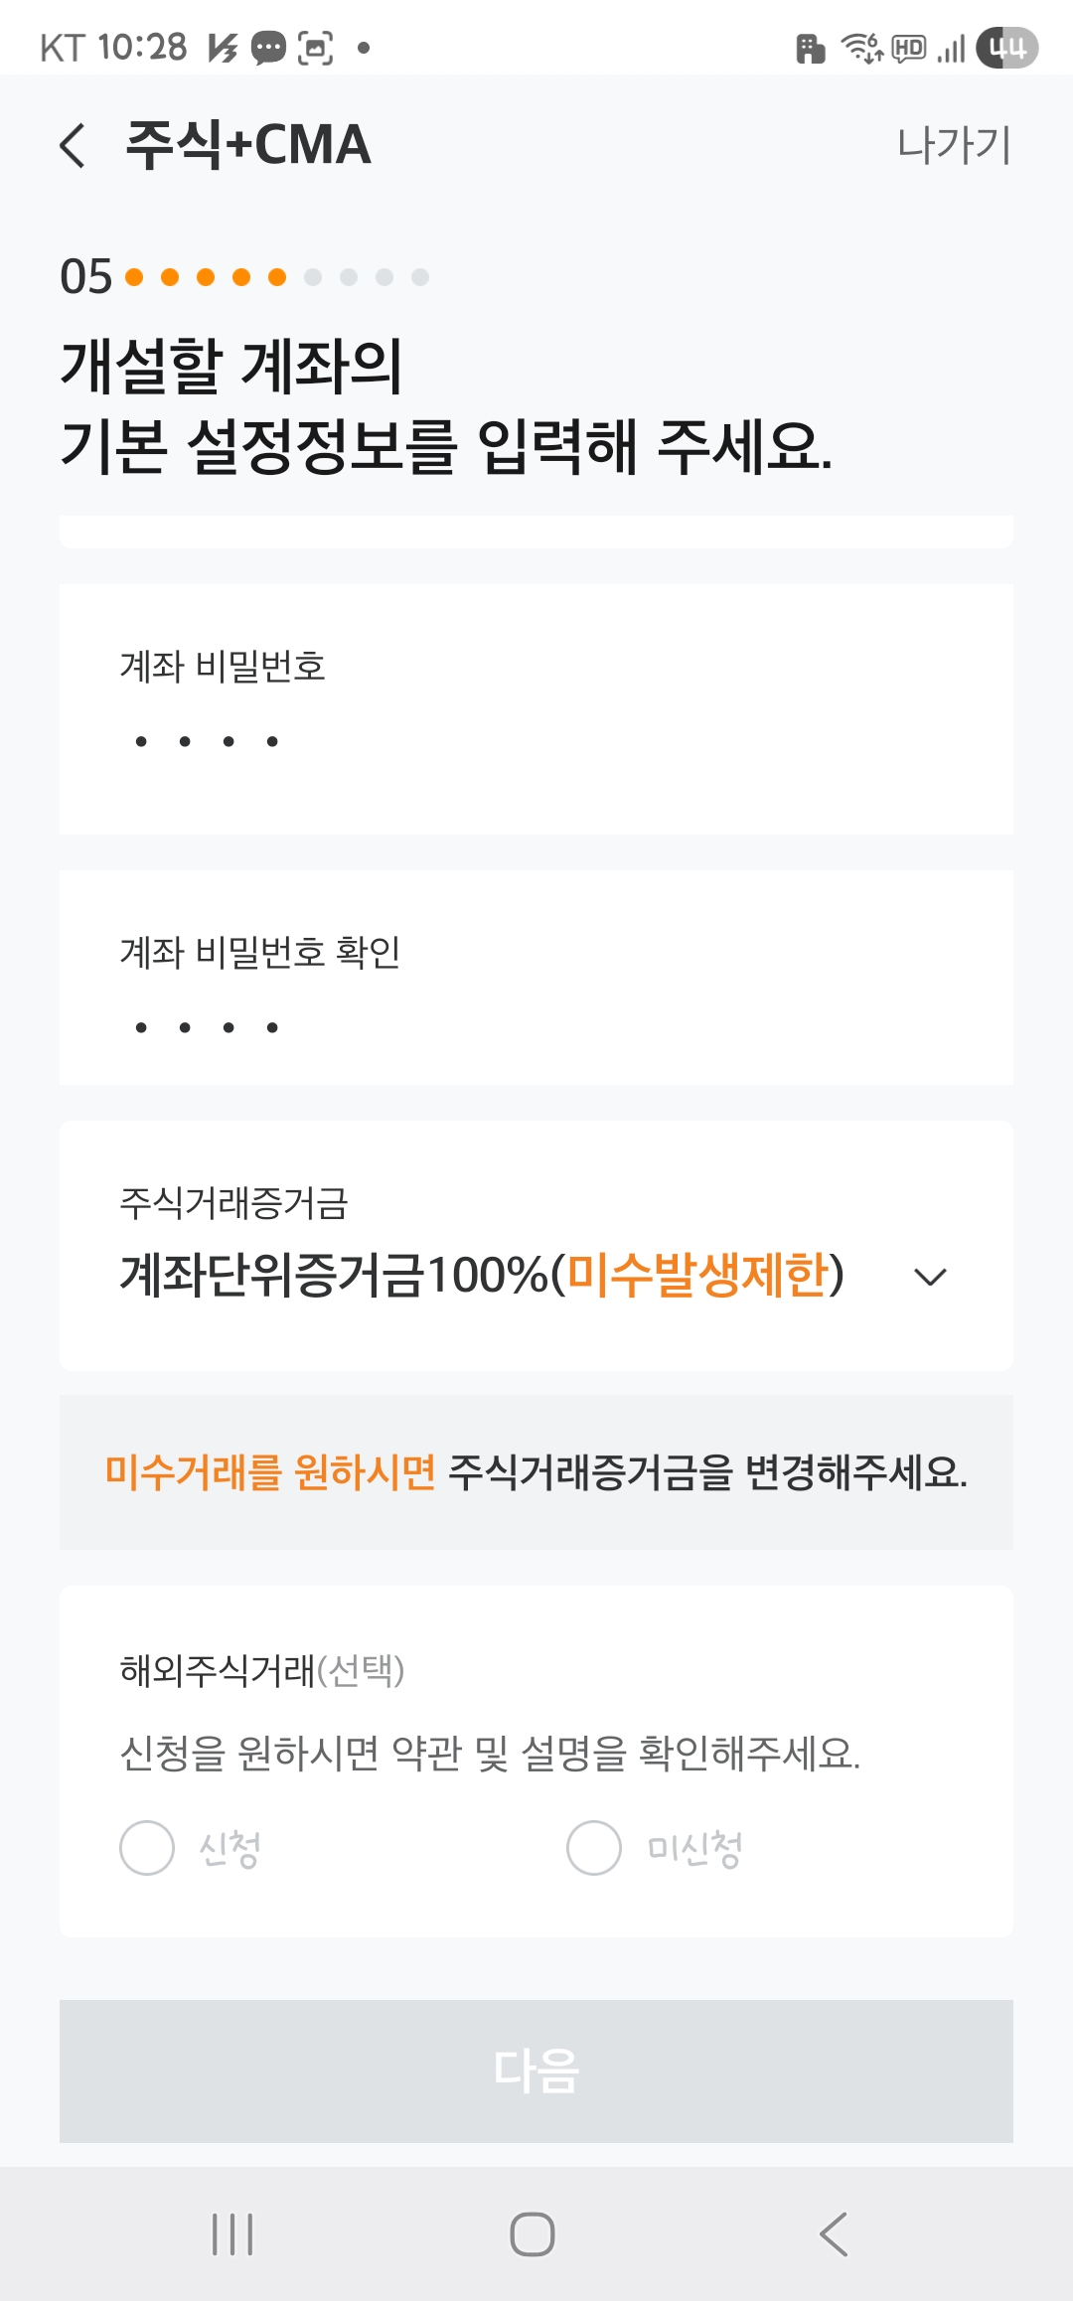This screenshot has height=2301, width=1073.
Task: Select the 신청 radio button
Action: [x=147, y=1848]
